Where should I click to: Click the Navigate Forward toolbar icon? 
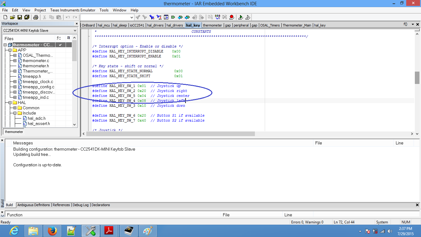(x=201, y=17)
